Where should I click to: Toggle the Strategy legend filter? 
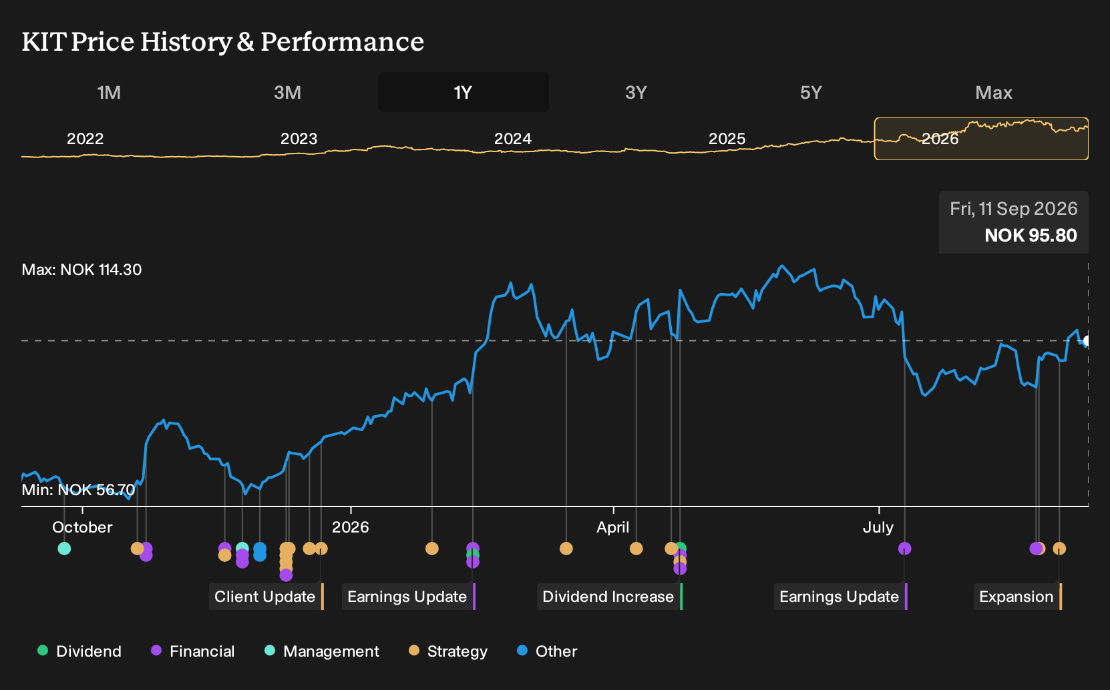448,651
